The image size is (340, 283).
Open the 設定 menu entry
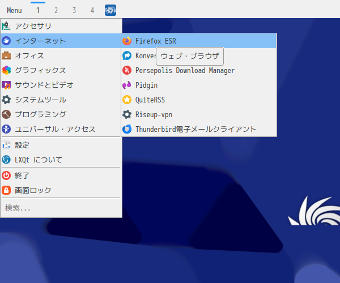coord(61,145)
